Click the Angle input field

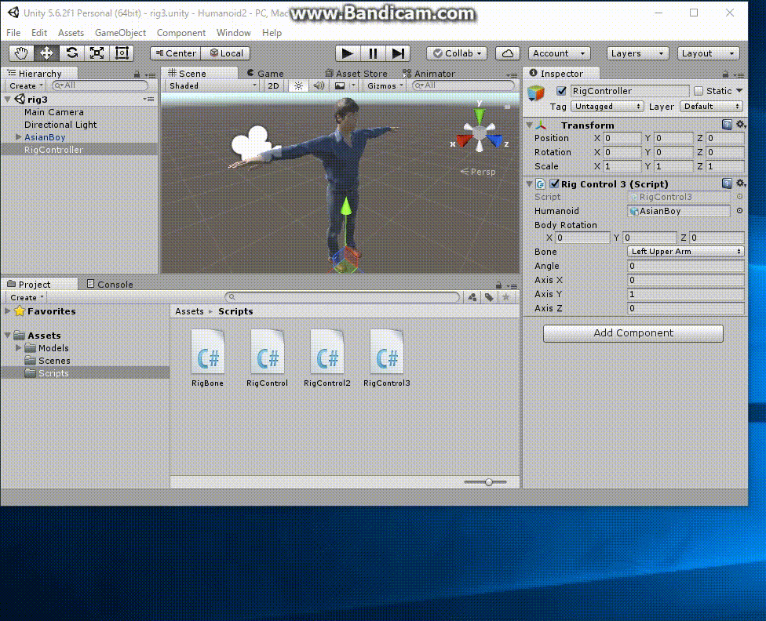[685, 266]
